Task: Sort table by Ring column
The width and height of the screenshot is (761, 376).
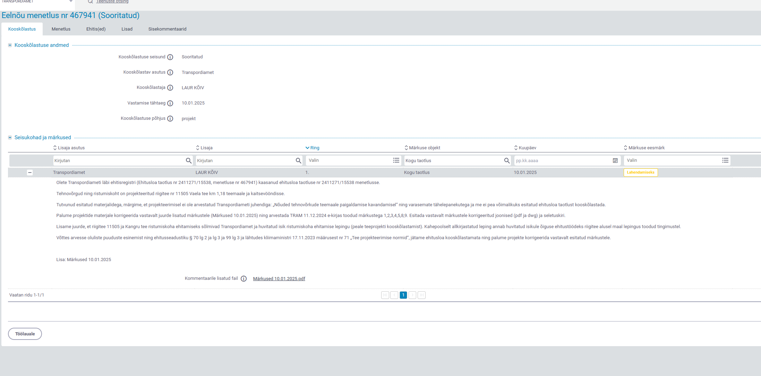Action: tap(312, 148)
